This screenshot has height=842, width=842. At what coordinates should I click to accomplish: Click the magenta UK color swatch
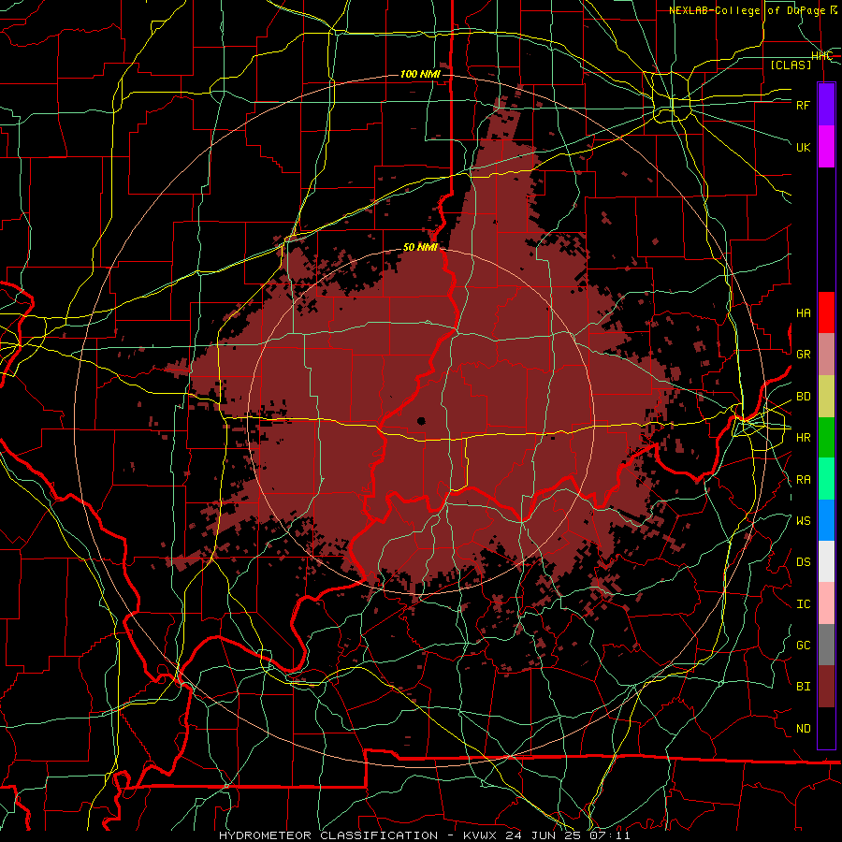click(x=826, y=147)
